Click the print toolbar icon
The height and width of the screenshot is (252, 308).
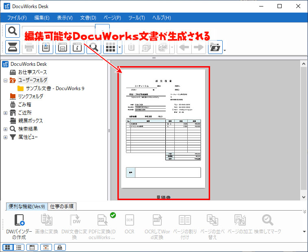29,47
